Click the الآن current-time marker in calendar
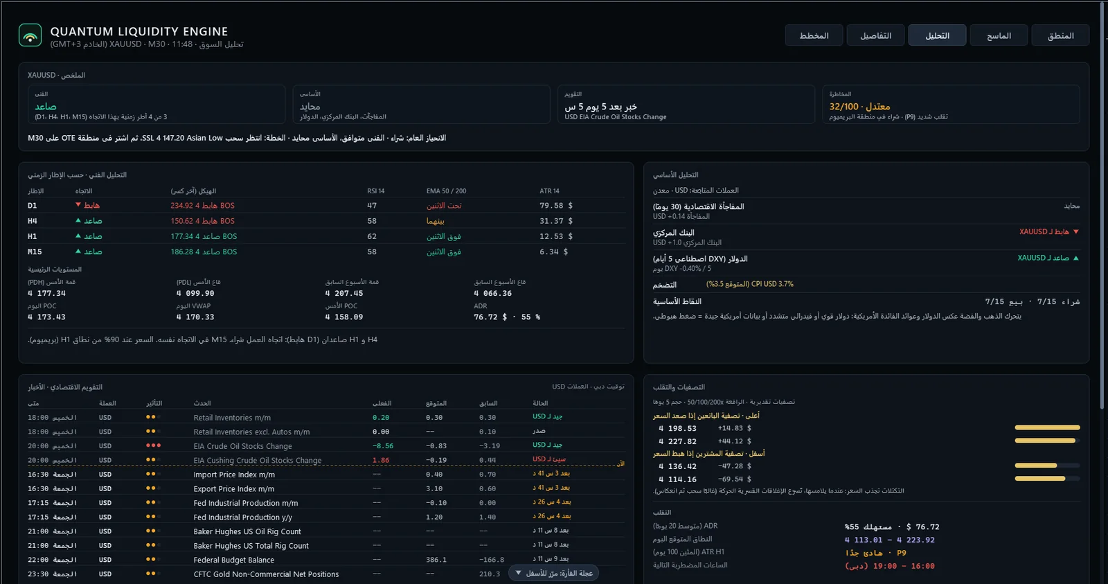This screenshot has height=584, width=1108. click(x=620, y=463)
